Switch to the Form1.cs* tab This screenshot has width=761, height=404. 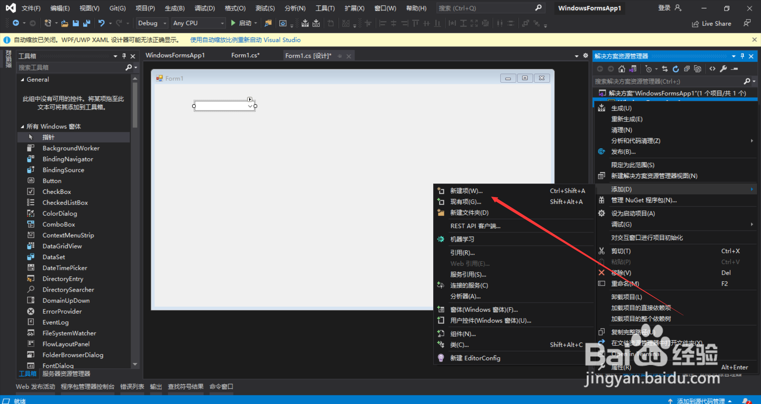point(245,55)
